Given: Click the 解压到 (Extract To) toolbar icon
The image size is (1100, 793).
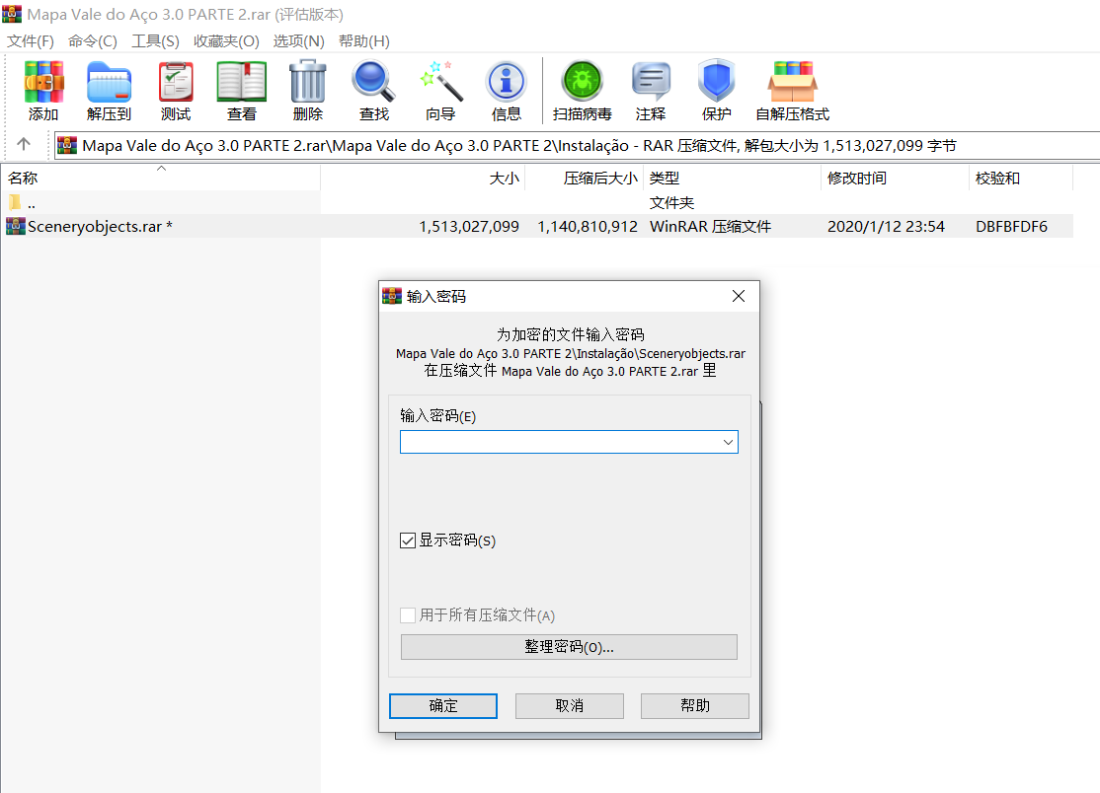Looking at the screenshot, I should coord(109,82).
